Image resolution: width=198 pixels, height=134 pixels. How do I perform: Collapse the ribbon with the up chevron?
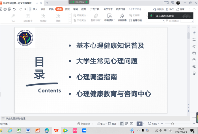tap(194, 9)
